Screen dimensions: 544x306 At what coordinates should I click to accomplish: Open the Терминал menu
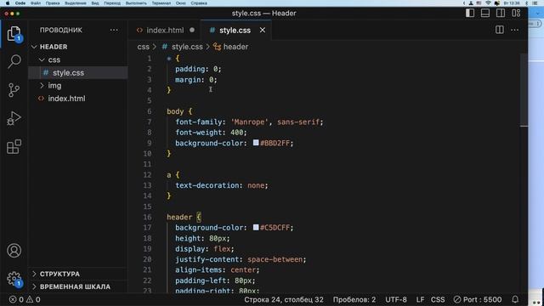click(161, 3)
